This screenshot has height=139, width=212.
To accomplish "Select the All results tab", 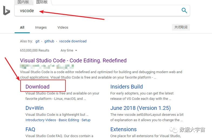I will pyautogui.click(x=22, y=28).
